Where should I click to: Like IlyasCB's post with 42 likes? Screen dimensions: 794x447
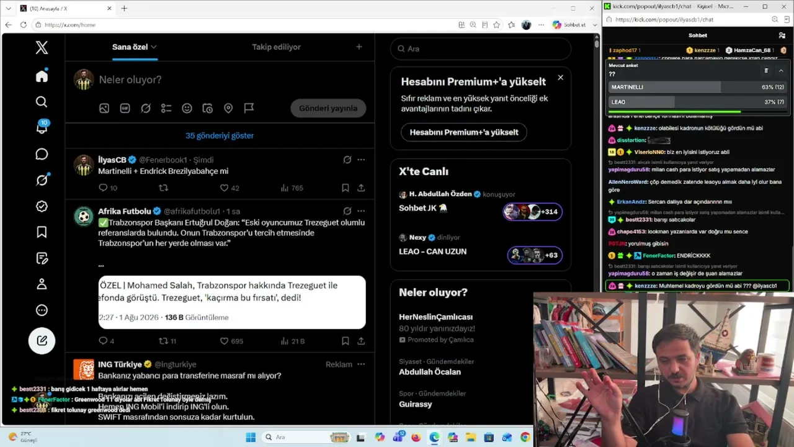[x=225, y=187]
